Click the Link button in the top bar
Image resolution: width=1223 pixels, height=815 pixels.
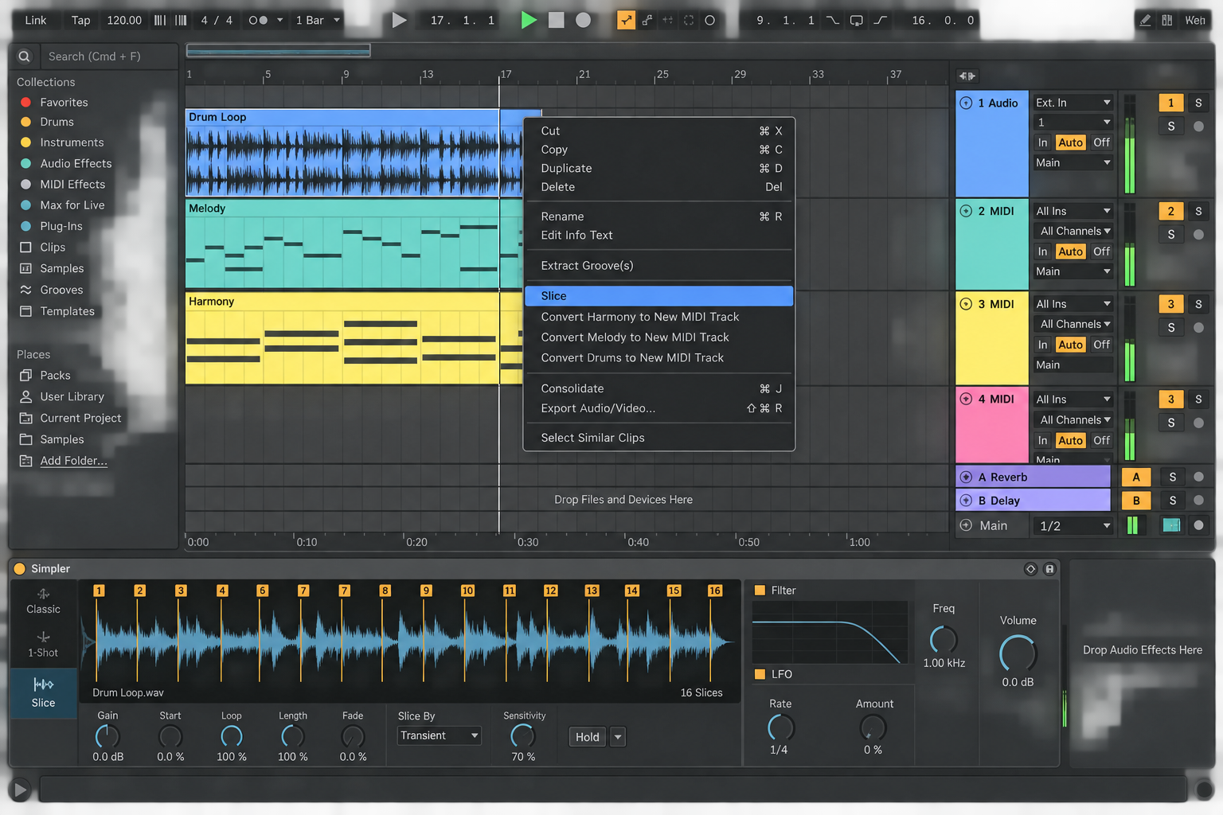[x=36, y=20]
